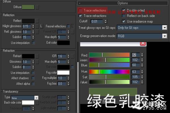
Task: Click the Green value spinner arrows
Action: tap(142, 60)
